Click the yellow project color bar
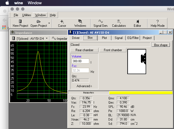Screen dimensions: 174x129 click(x=141, y=93)
